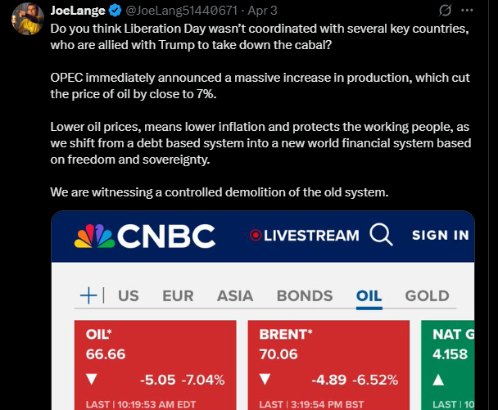Click the red live dot before LIVESTREAM
Viewport: 498px width, 410px height.
click(256, 236)
